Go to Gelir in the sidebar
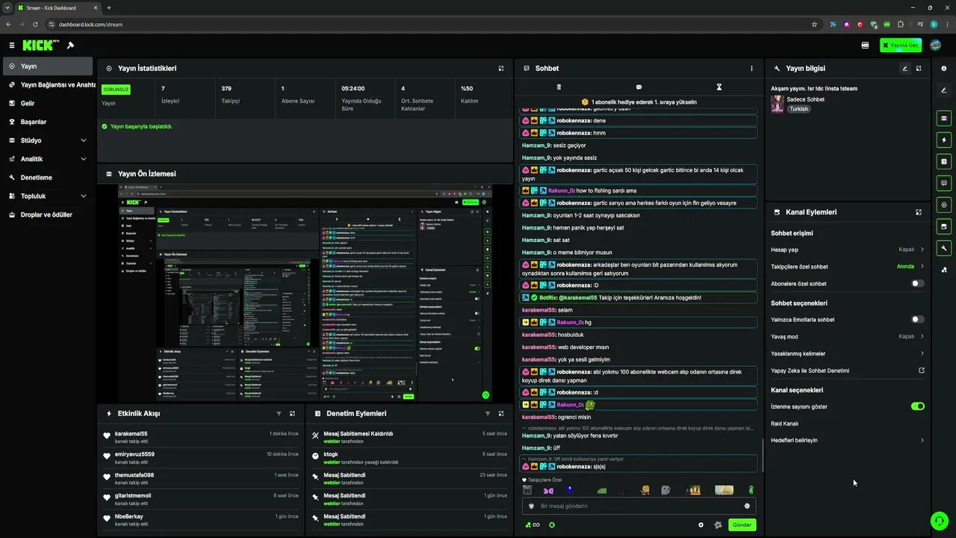This screenshot has height=538, width=956. [x=49, y=103]
